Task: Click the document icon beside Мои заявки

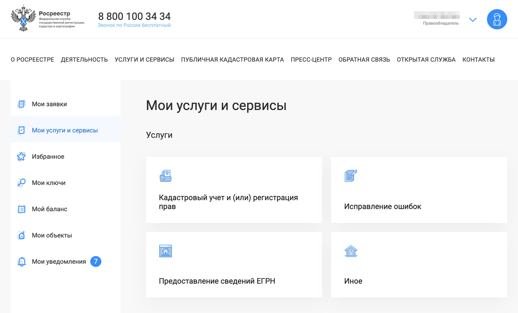Action: click(x=21, y=104)
